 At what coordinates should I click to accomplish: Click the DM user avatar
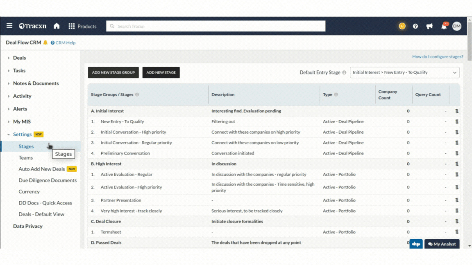(x=457, y=26)
